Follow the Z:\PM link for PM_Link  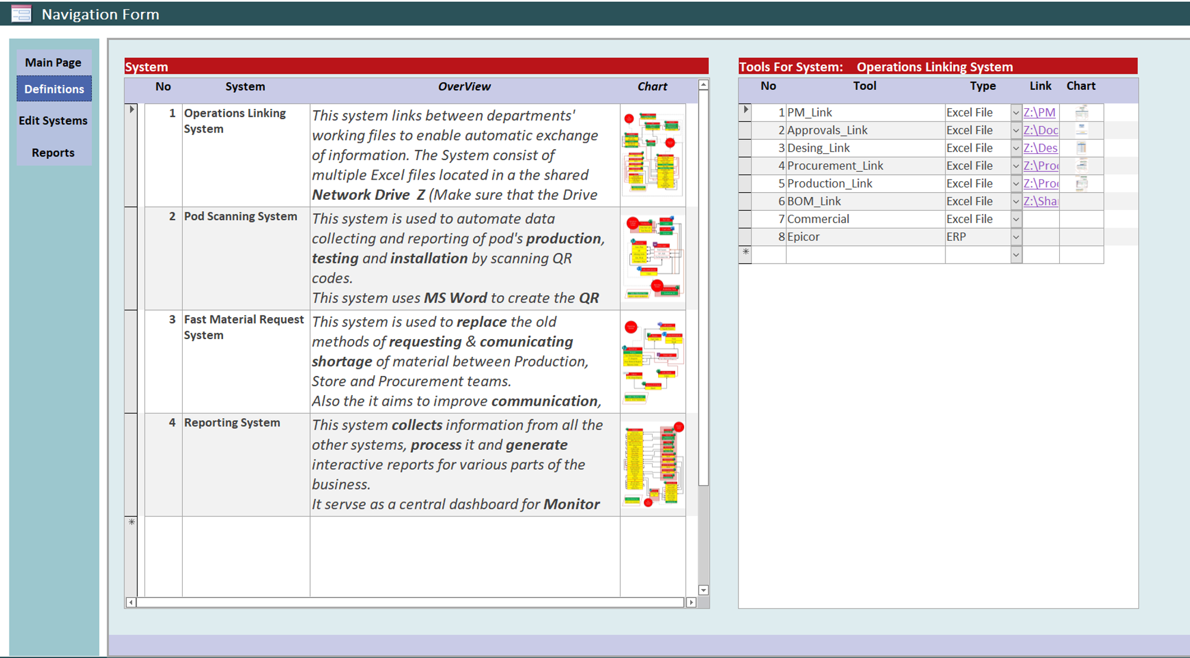point(1039,112)
